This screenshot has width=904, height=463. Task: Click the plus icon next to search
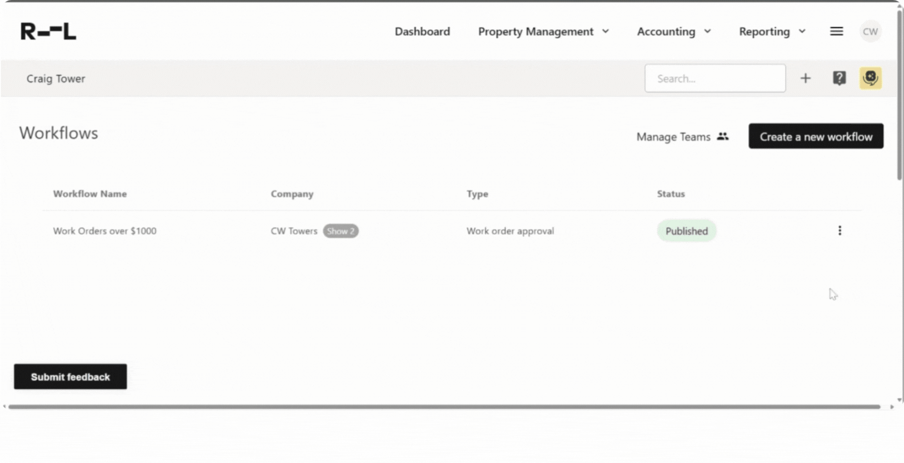805,78
